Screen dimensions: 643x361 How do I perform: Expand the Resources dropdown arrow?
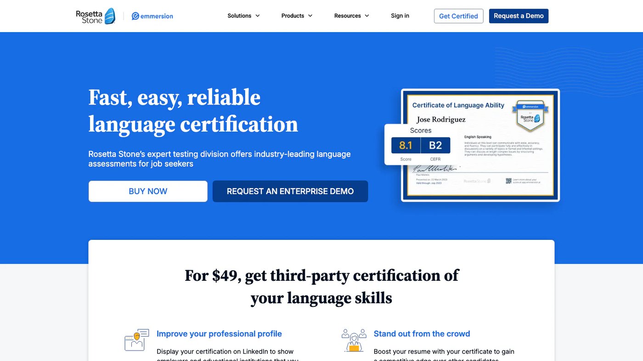(x=367, y=16)
